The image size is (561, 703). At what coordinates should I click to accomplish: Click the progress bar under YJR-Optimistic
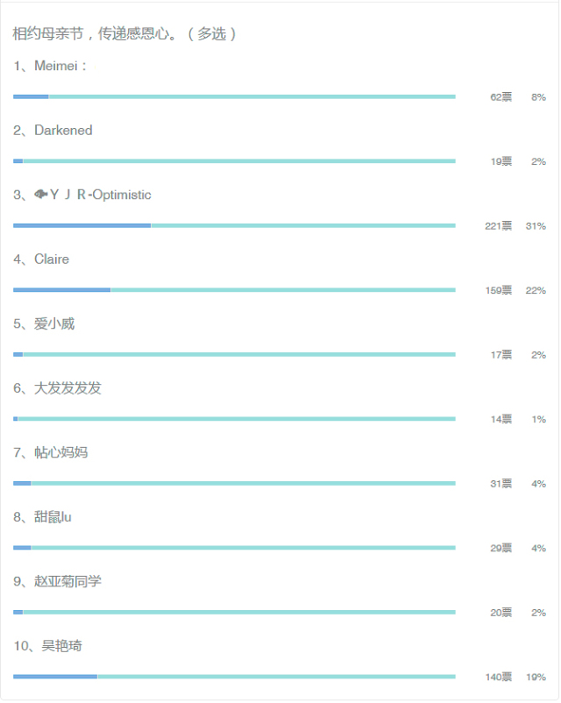point(234,225)
